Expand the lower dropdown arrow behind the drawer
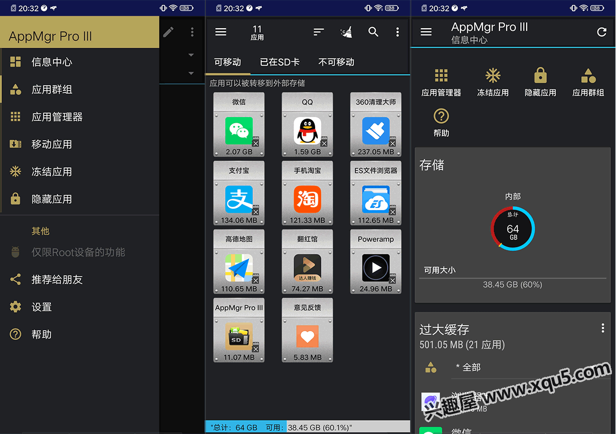The width and height of the screenshot is (616, 434). 191,73
